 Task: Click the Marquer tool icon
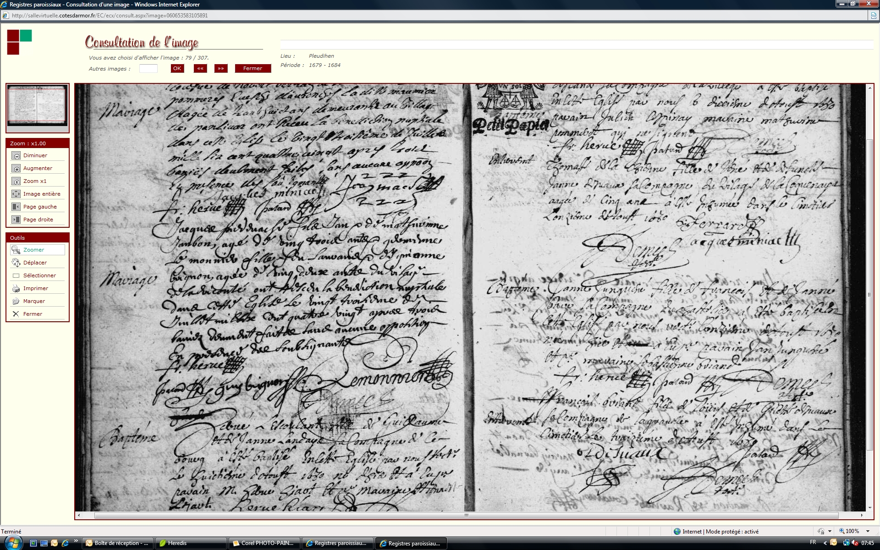[16, 301]
